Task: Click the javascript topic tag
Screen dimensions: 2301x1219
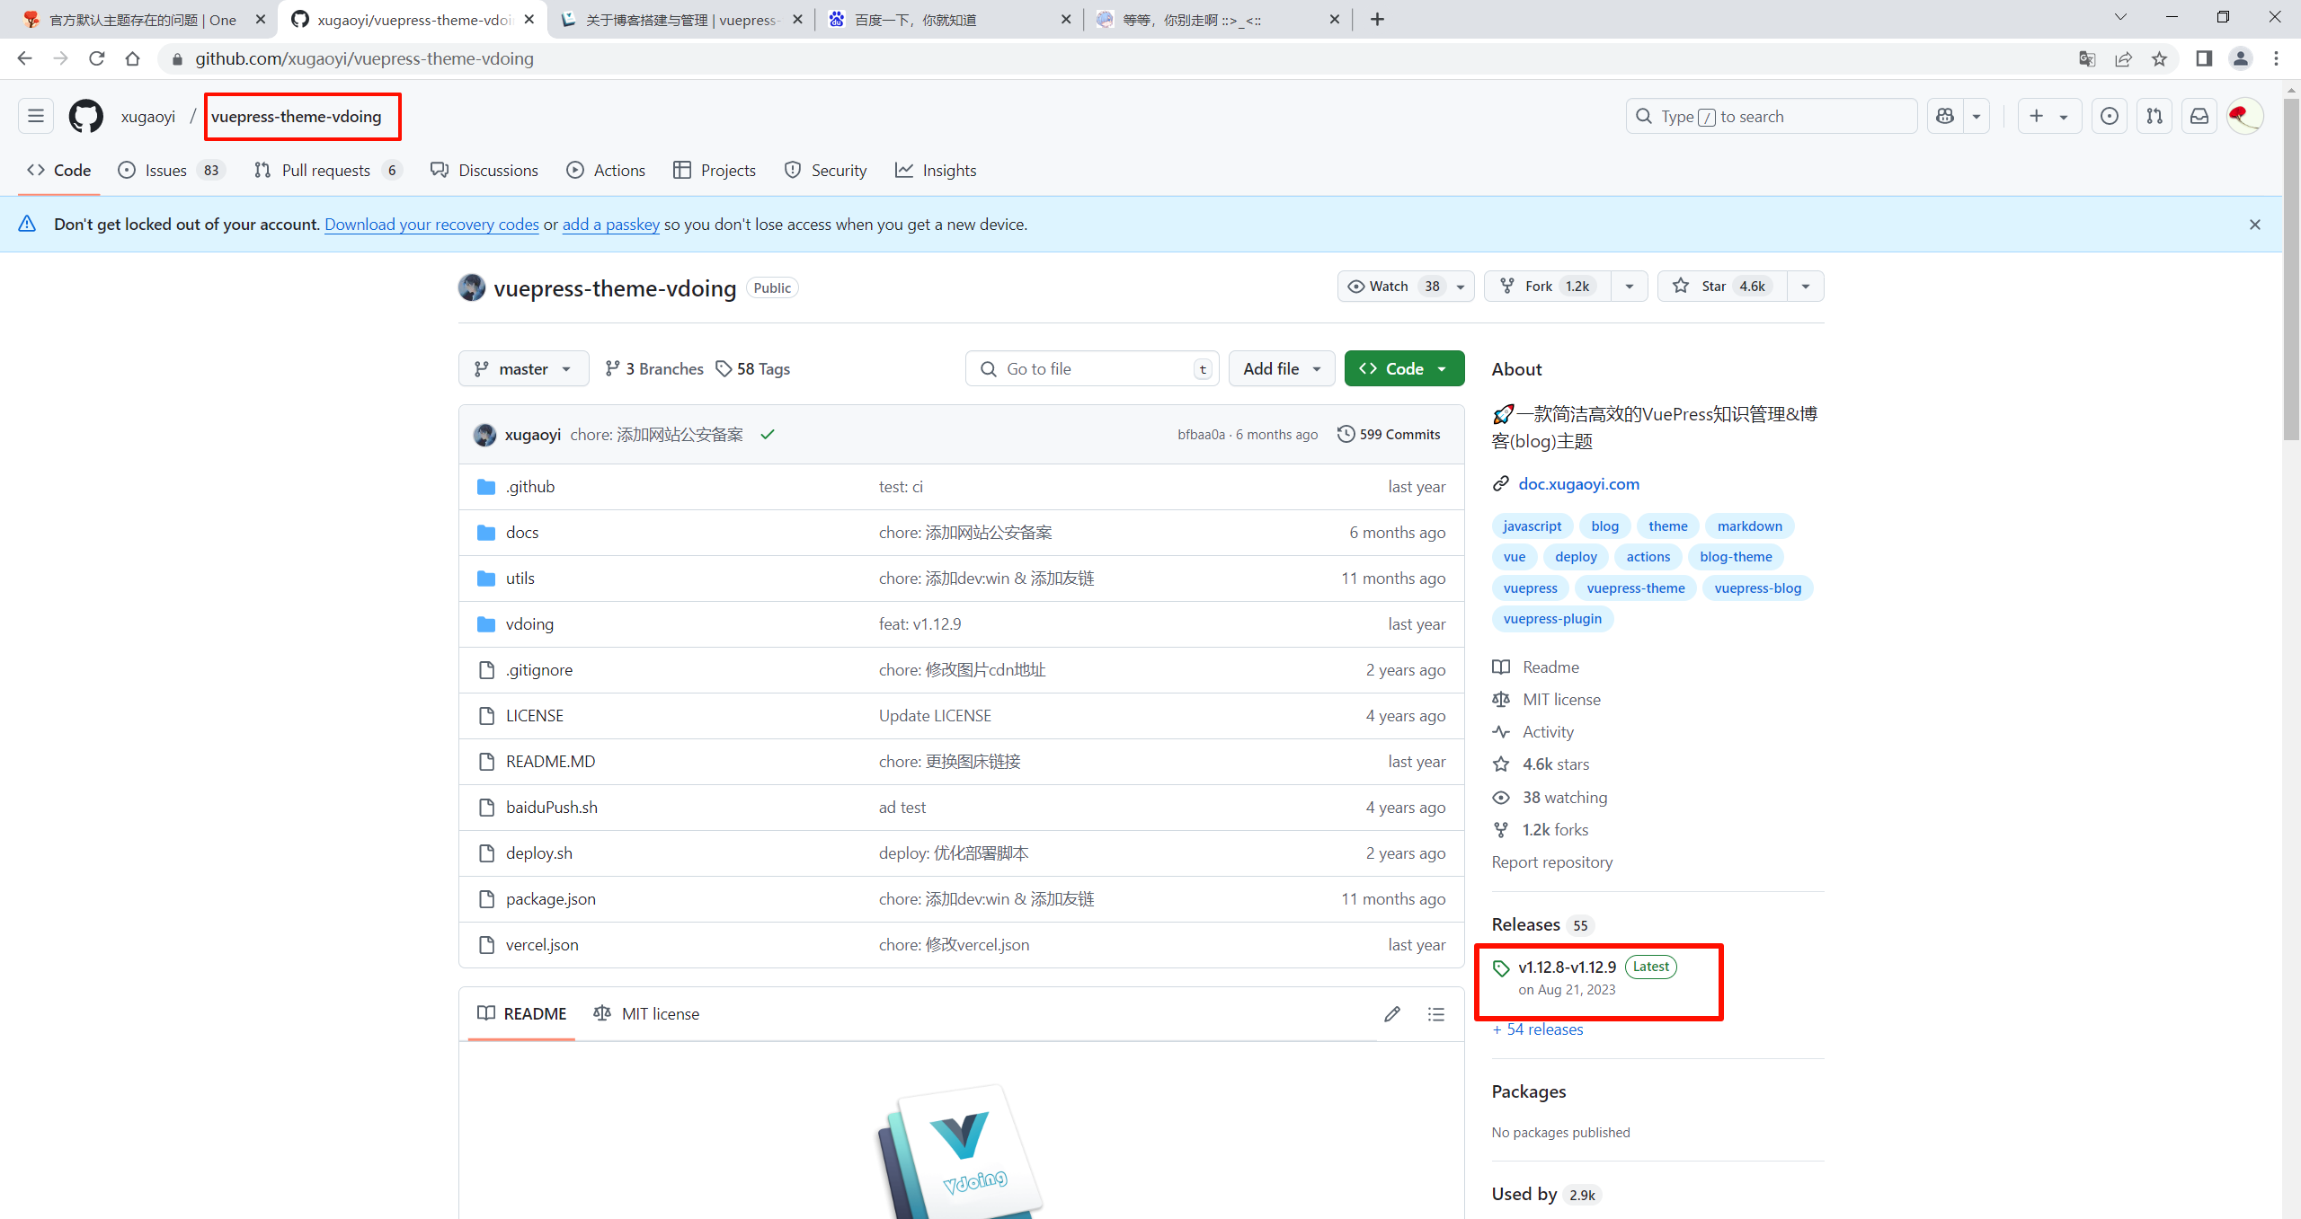Action: pos(1532,526)
